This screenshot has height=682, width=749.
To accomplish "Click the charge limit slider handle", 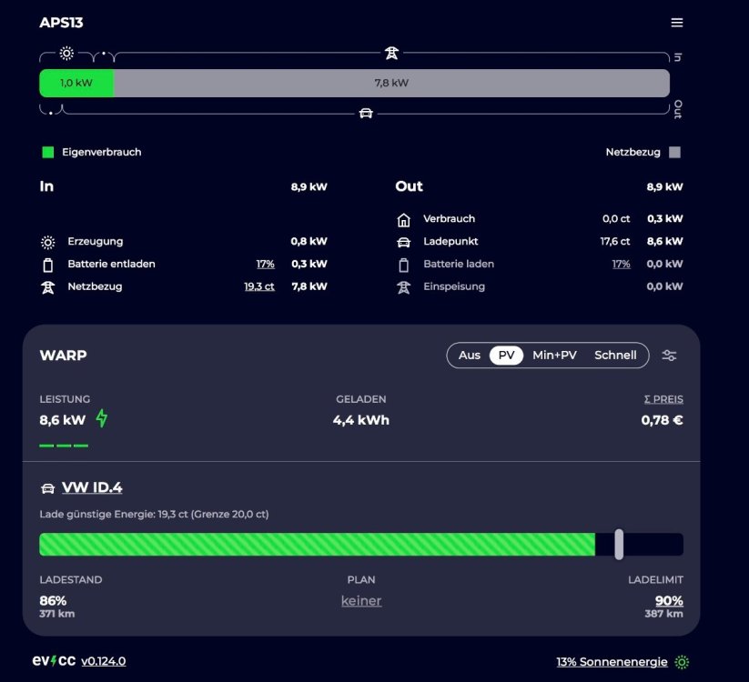I will [619, 544].
